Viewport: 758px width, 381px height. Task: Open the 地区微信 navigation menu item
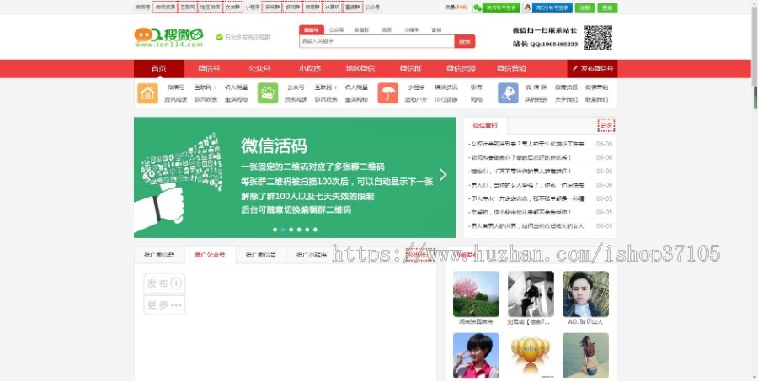(360, 69)
